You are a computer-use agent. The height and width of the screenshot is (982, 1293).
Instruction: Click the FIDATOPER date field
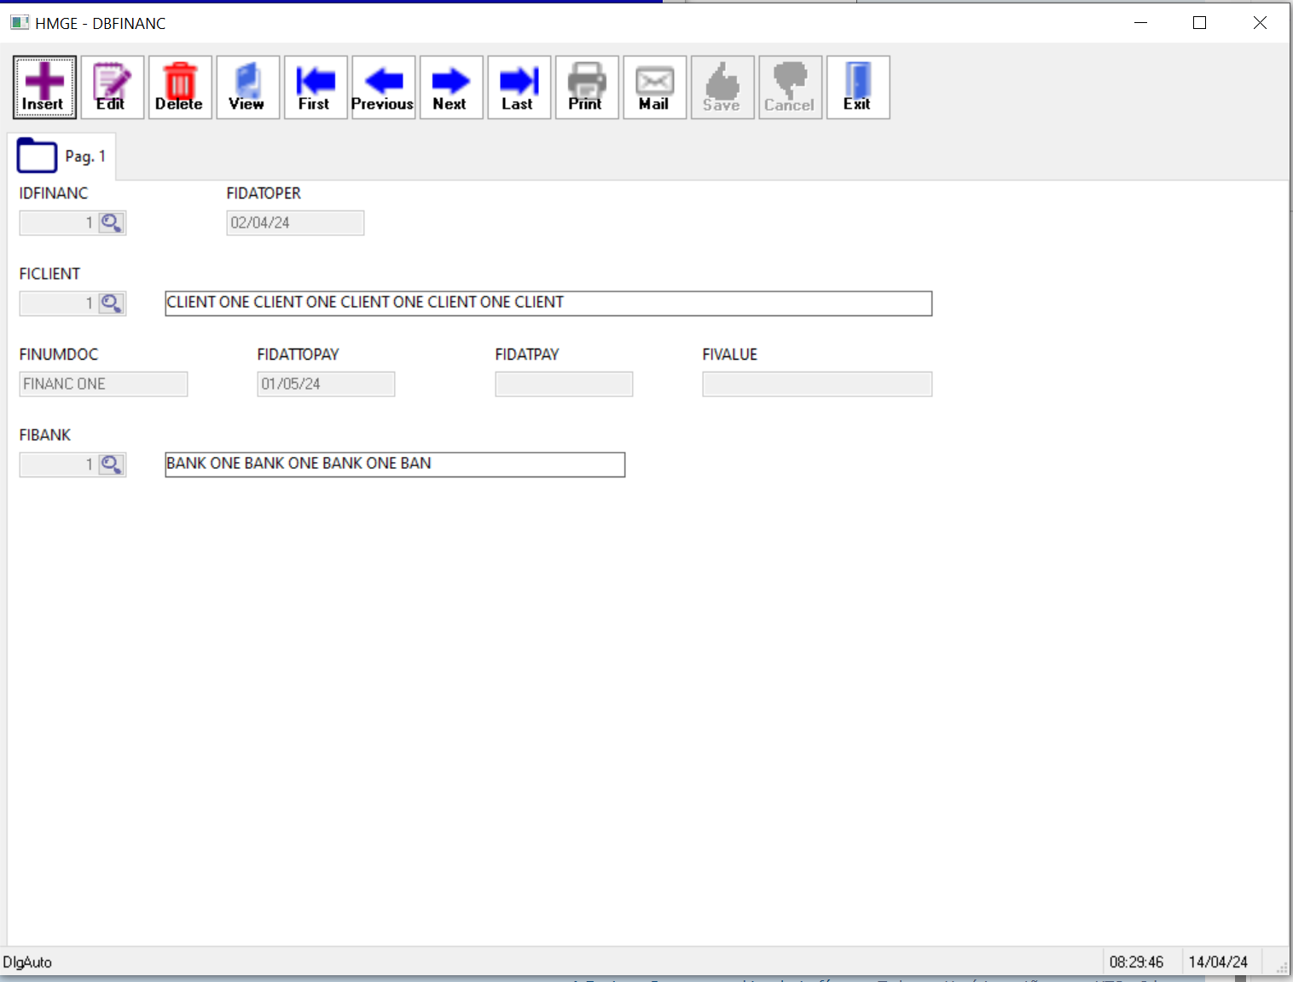(x=295, y=223)
